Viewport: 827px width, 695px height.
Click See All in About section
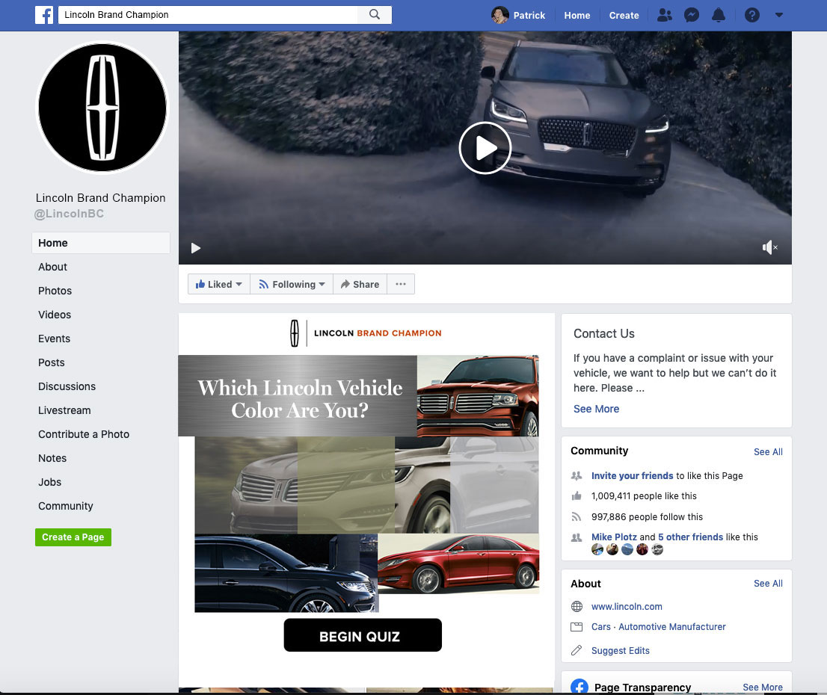click(x=768, y=583)
